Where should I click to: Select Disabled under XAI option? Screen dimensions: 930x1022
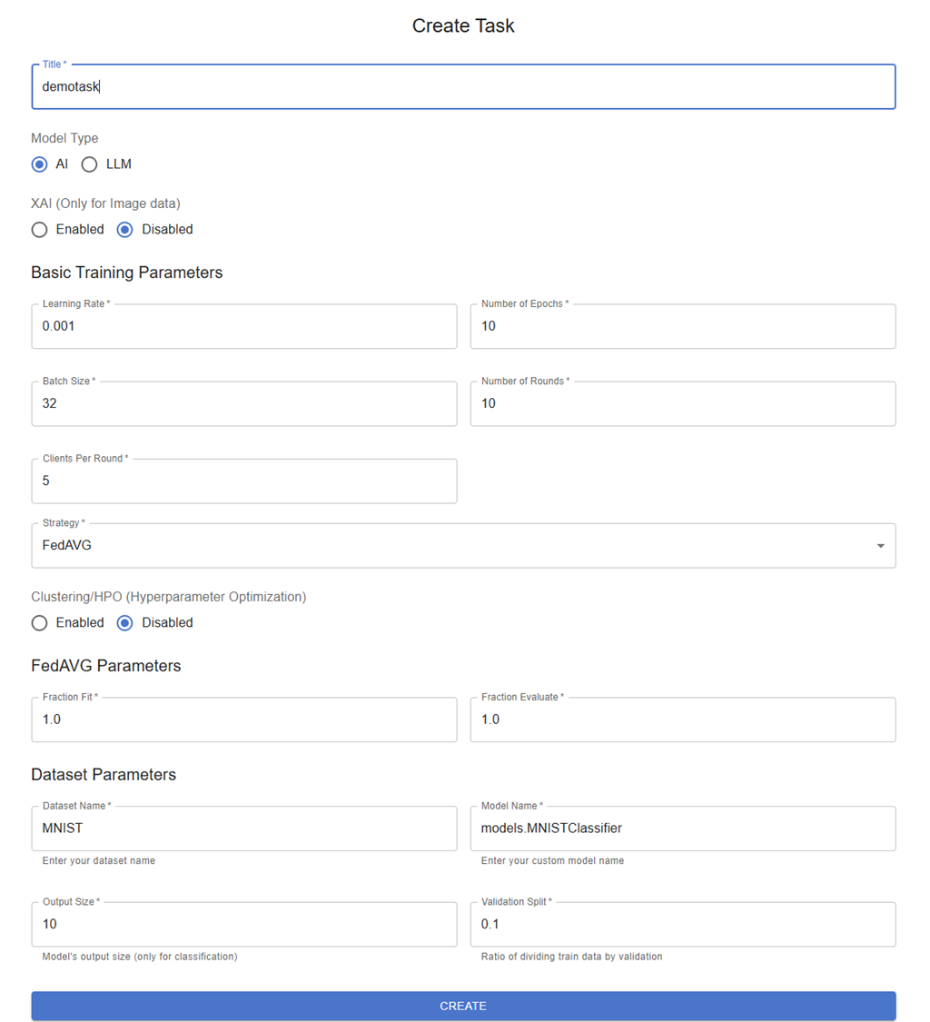pyautogui.click(x=125, y=230)
